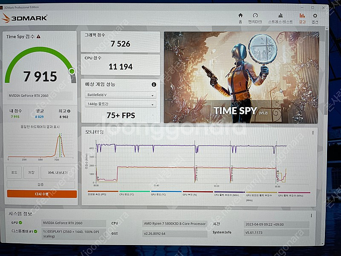Toggle GPU 메모리 클럭 주파수 legend series

(261, 196)
